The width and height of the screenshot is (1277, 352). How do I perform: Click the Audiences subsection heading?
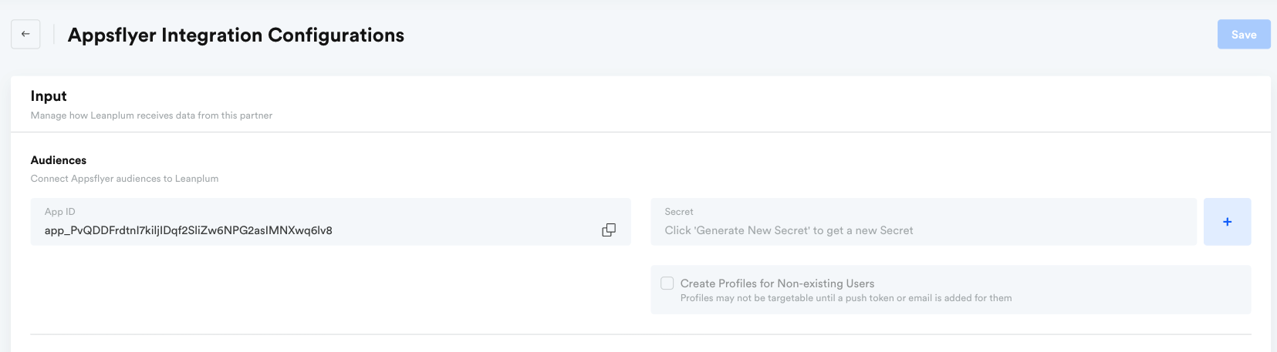point(59,160)
